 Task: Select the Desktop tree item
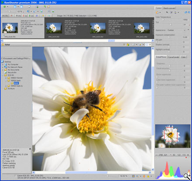coord(8,61)
